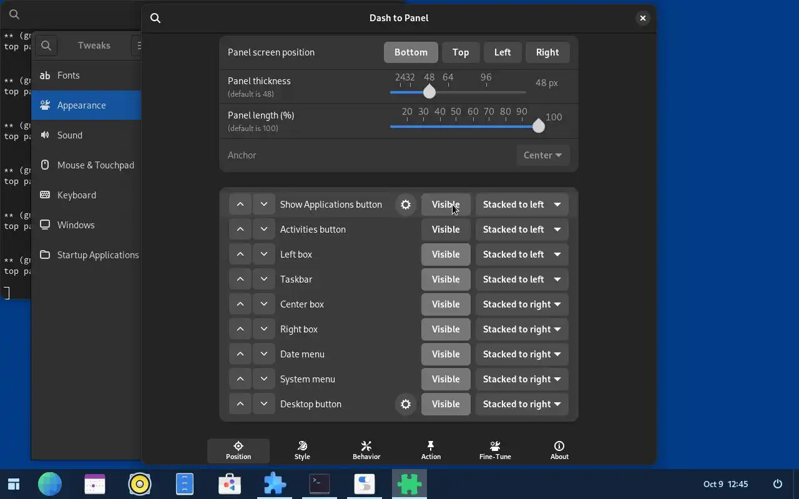Move Activities button up
Screen dimensions: 799x499
[240, 230]
